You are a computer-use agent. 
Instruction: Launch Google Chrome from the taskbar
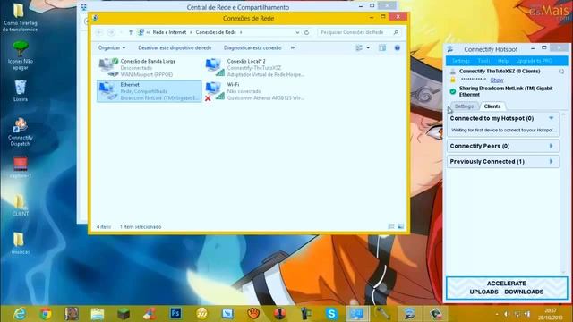[x=46, y=314]
